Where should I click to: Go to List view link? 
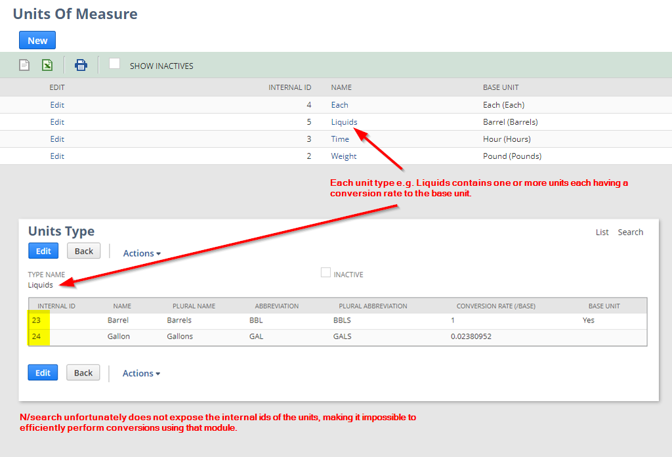[602, 232]
